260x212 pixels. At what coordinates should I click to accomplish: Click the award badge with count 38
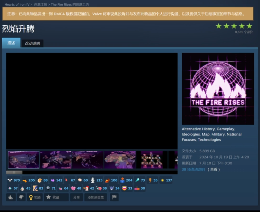click(x=102, y=188)
